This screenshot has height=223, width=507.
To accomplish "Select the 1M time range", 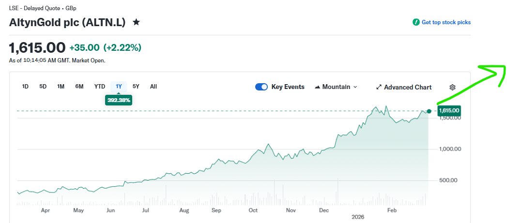I will (61, 86).
